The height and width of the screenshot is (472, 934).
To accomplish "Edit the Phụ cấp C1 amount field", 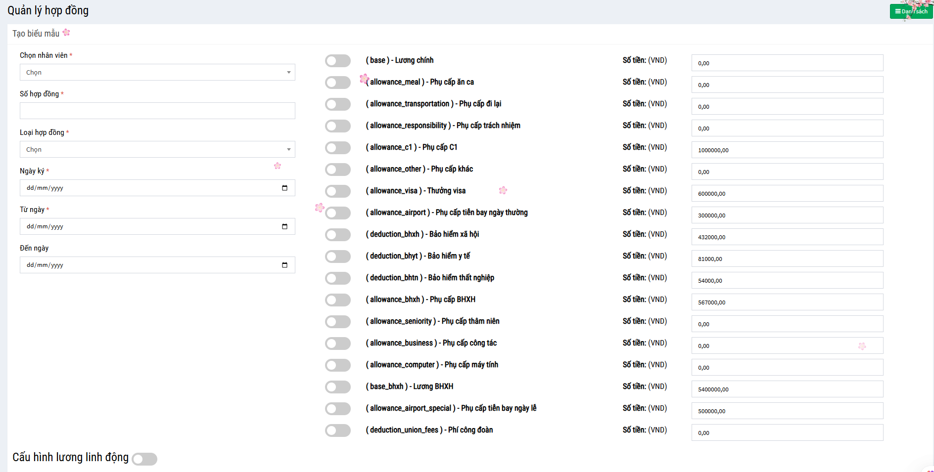I will (x=787, y=150).
